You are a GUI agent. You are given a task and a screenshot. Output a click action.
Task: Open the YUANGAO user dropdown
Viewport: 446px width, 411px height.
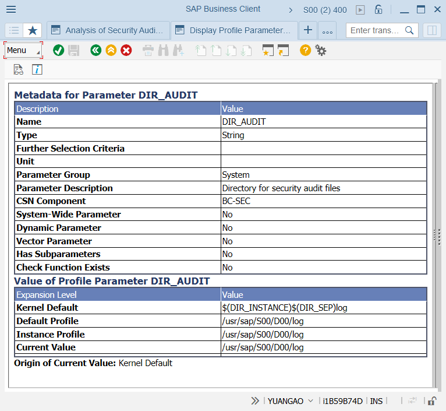tap(291, 401)
